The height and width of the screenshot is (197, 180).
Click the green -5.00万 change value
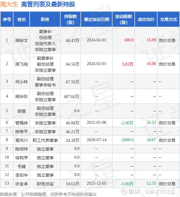click(127, 184)
